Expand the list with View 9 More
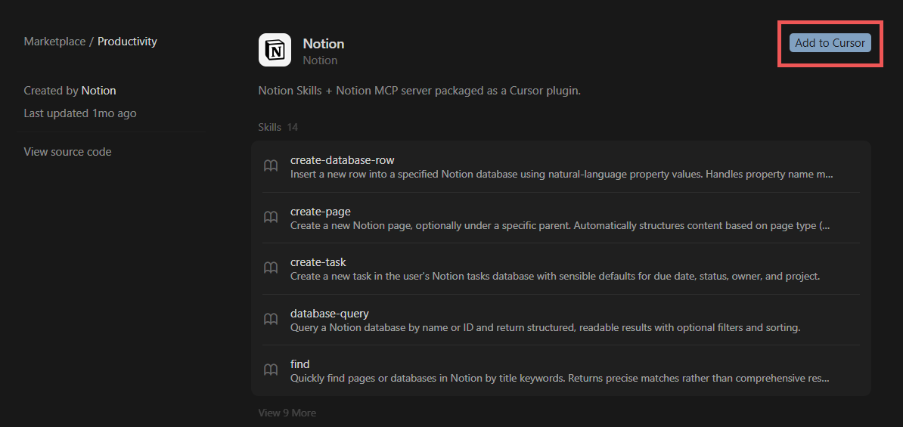903x427 pixels. [x=287, y=413]
